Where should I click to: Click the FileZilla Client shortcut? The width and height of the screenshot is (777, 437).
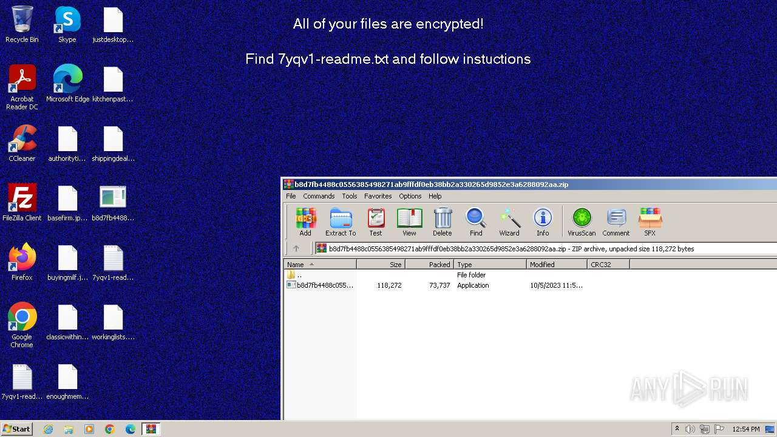click(x=22, y=203)
